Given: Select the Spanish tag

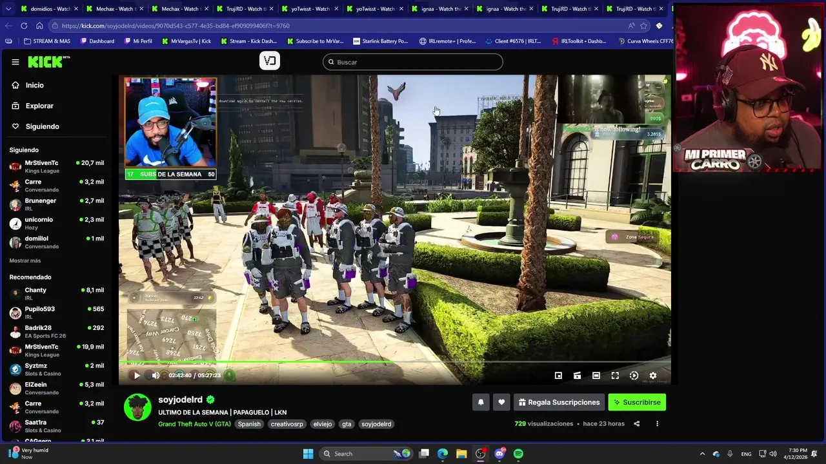Looking at the screenshot, I should 249,424.
